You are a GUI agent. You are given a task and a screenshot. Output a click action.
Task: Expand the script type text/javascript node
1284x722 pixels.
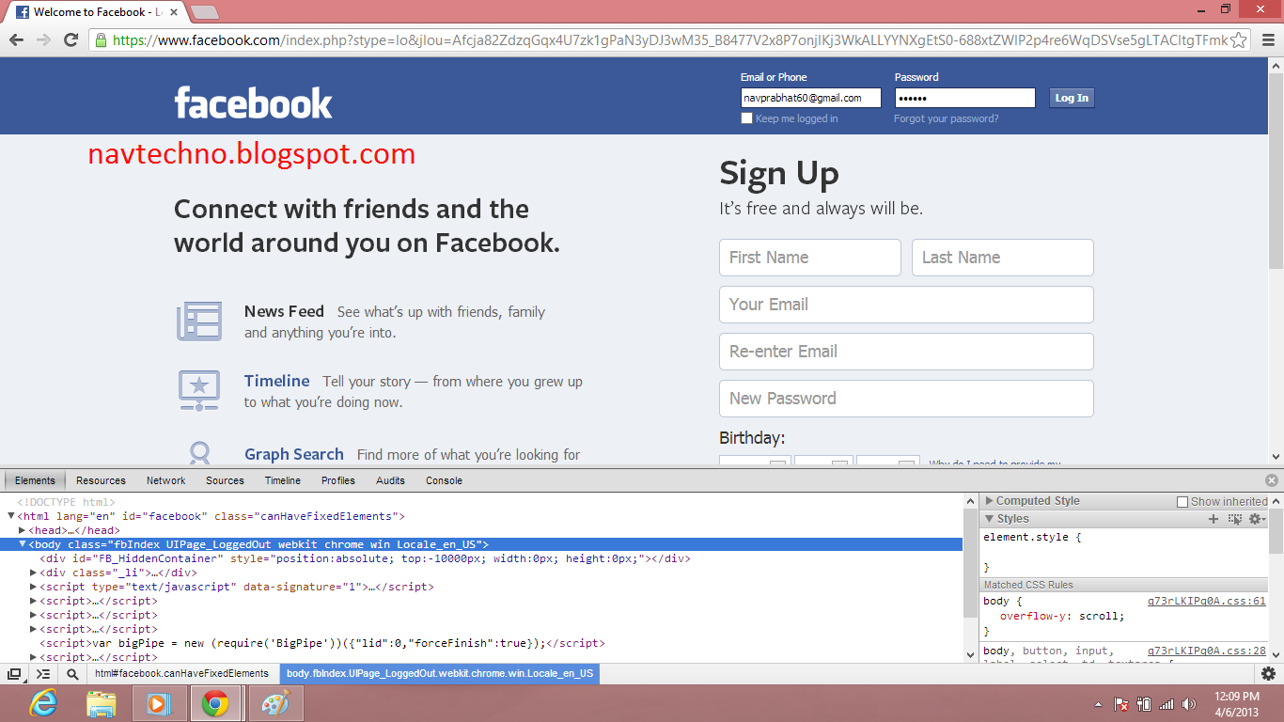click(34, 587)
